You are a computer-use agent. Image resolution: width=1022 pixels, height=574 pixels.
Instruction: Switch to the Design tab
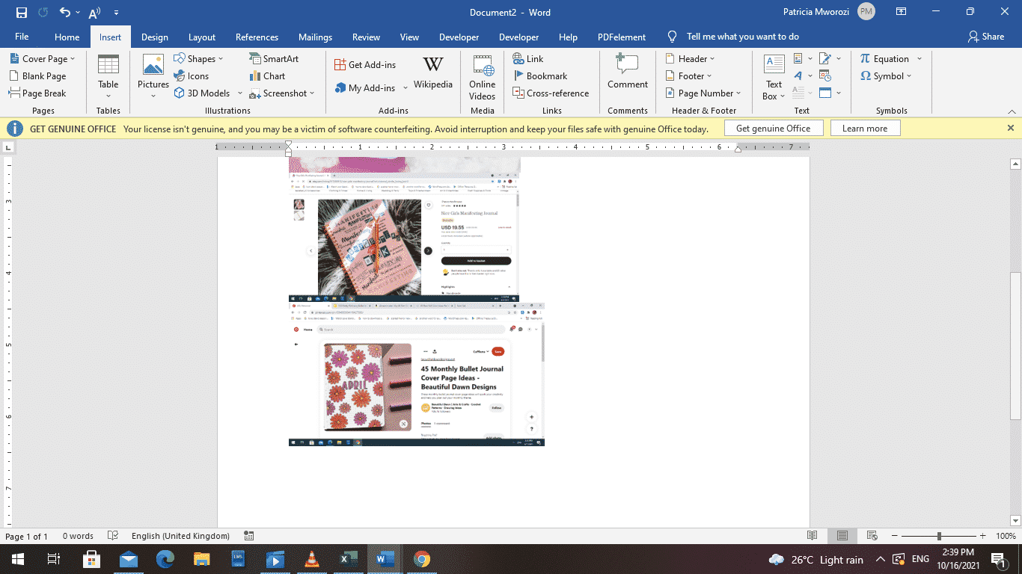(154, 36)
